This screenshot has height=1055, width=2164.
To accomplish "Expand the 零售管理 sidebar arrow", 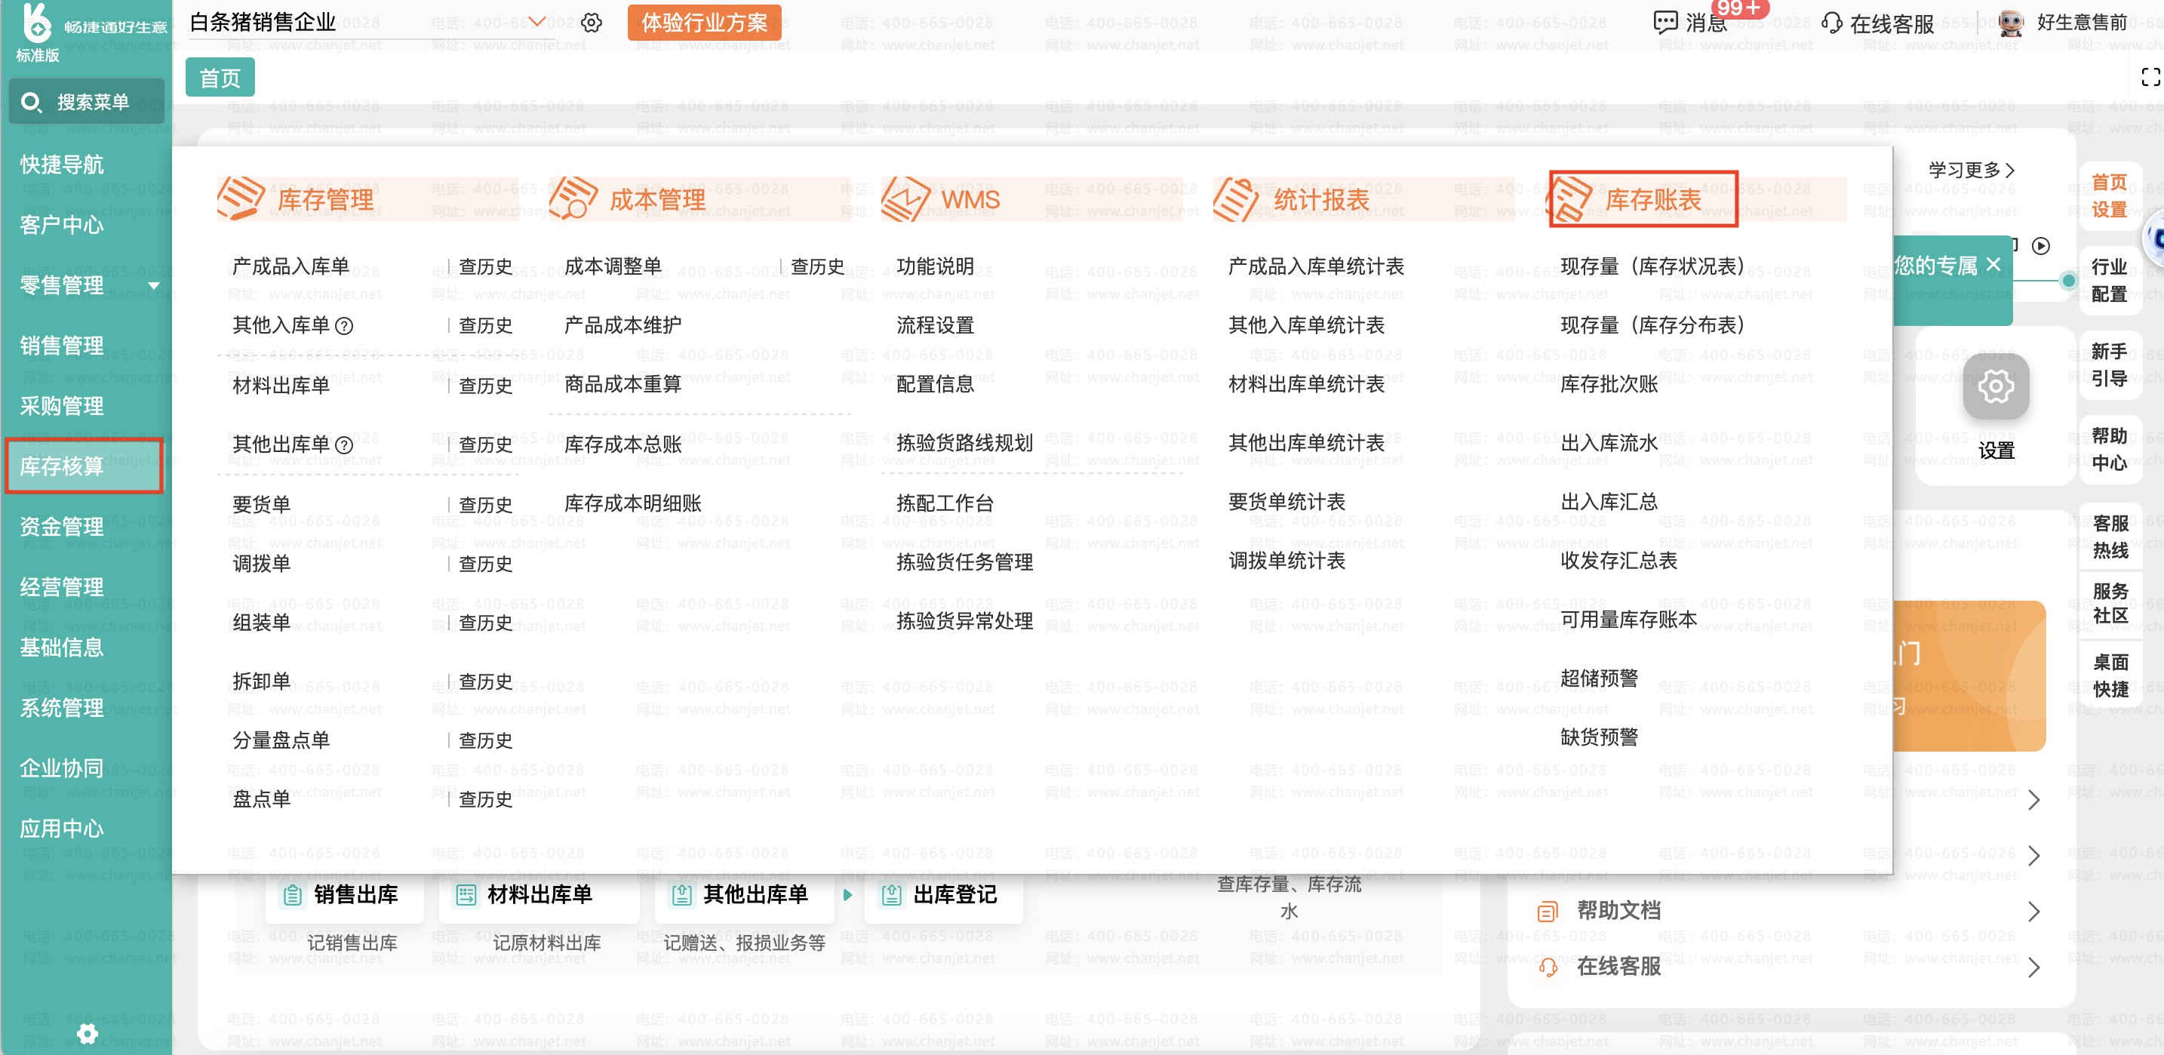I will tap(154, 287).
